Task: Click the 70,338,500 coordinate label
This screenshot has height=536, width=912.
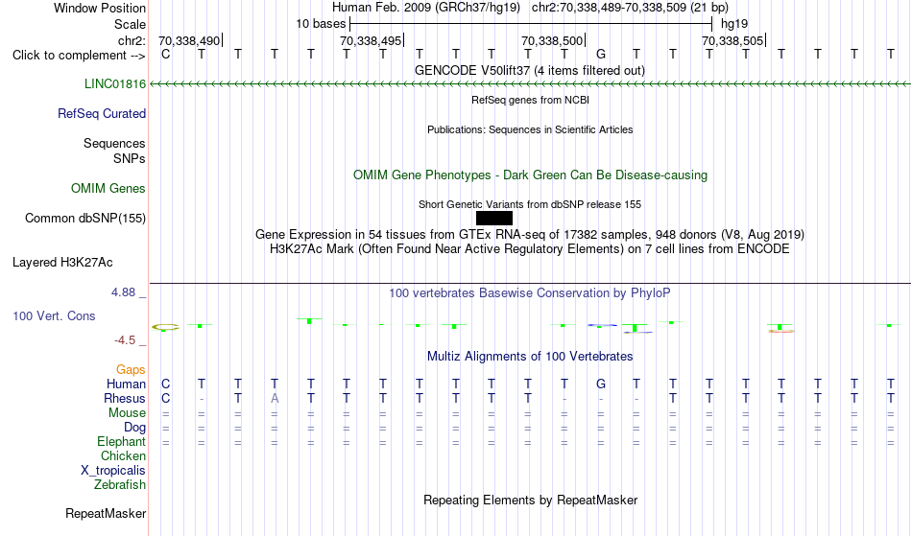Action: (552, 40)
